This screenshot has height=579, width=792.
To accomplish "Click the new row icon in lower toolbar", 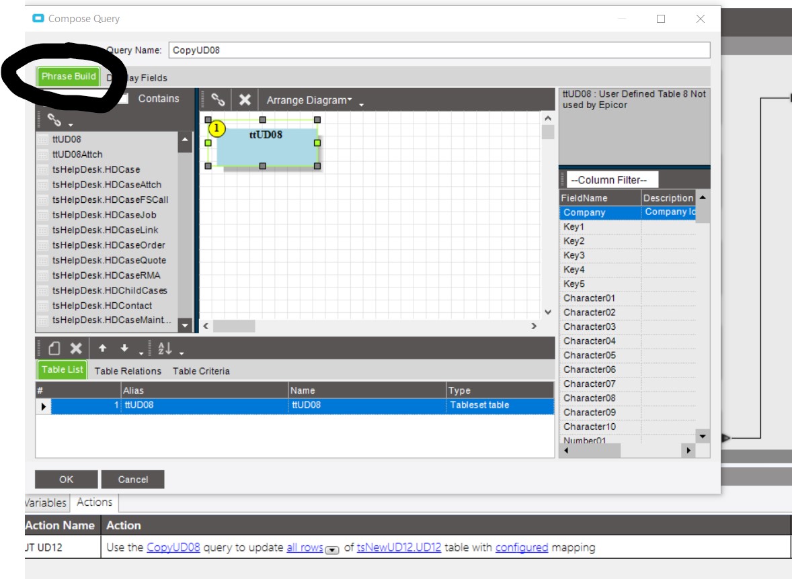I will [54, 349].
